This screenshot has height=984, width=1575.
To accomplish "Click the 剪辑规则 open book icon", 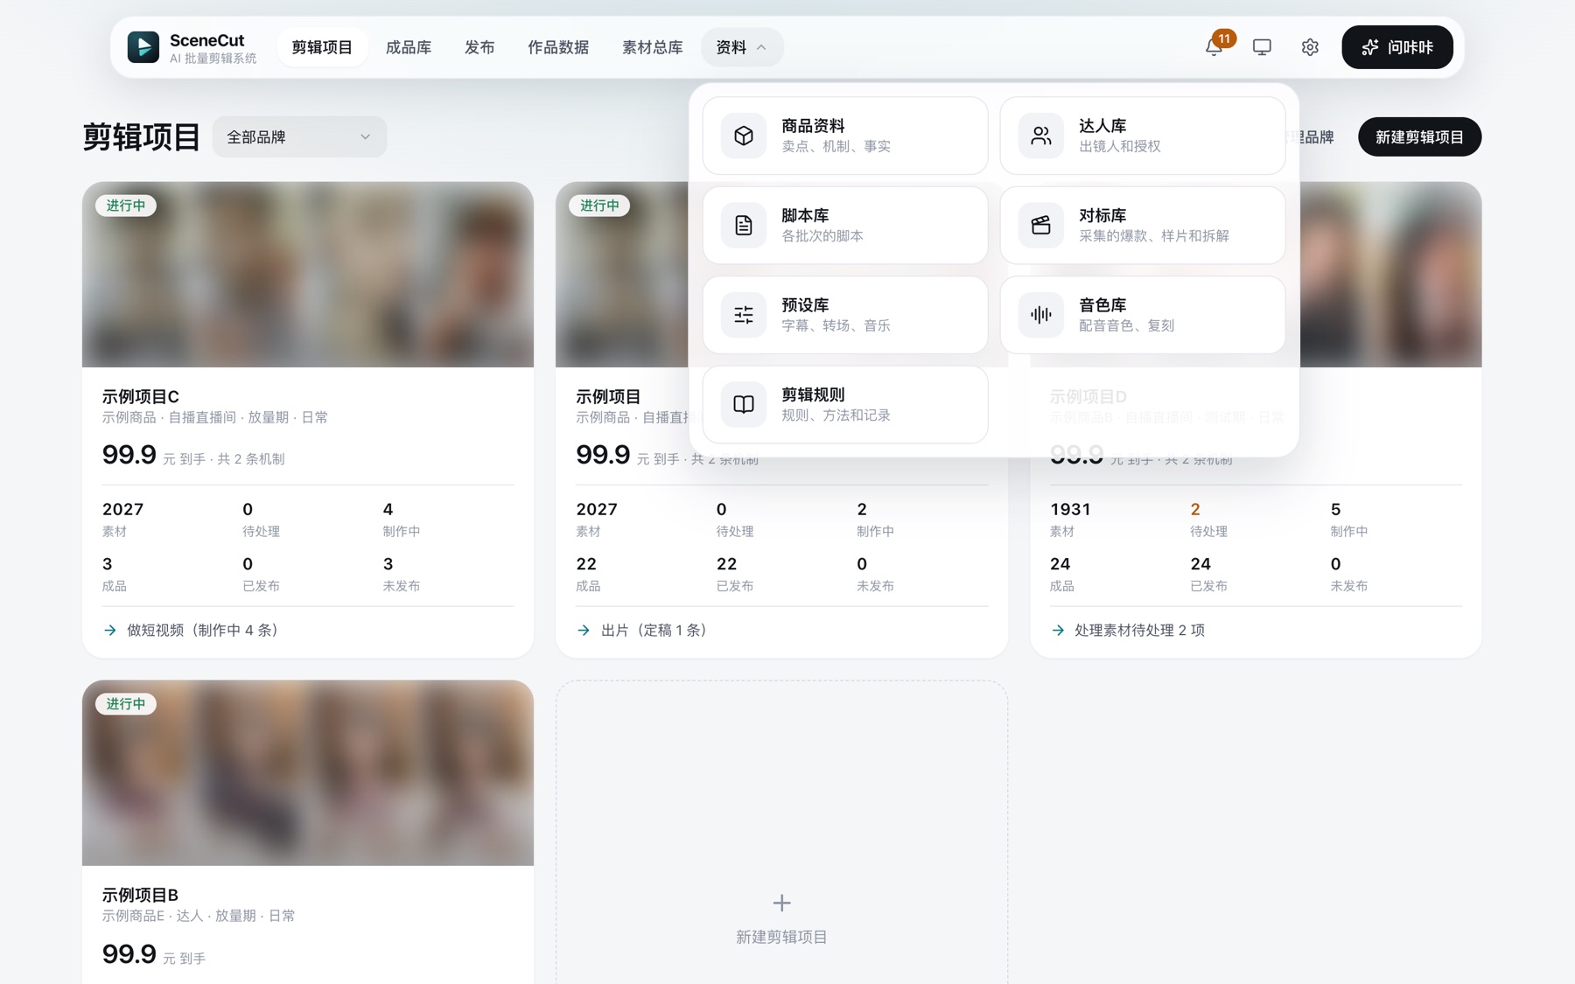I will point(744,404).
